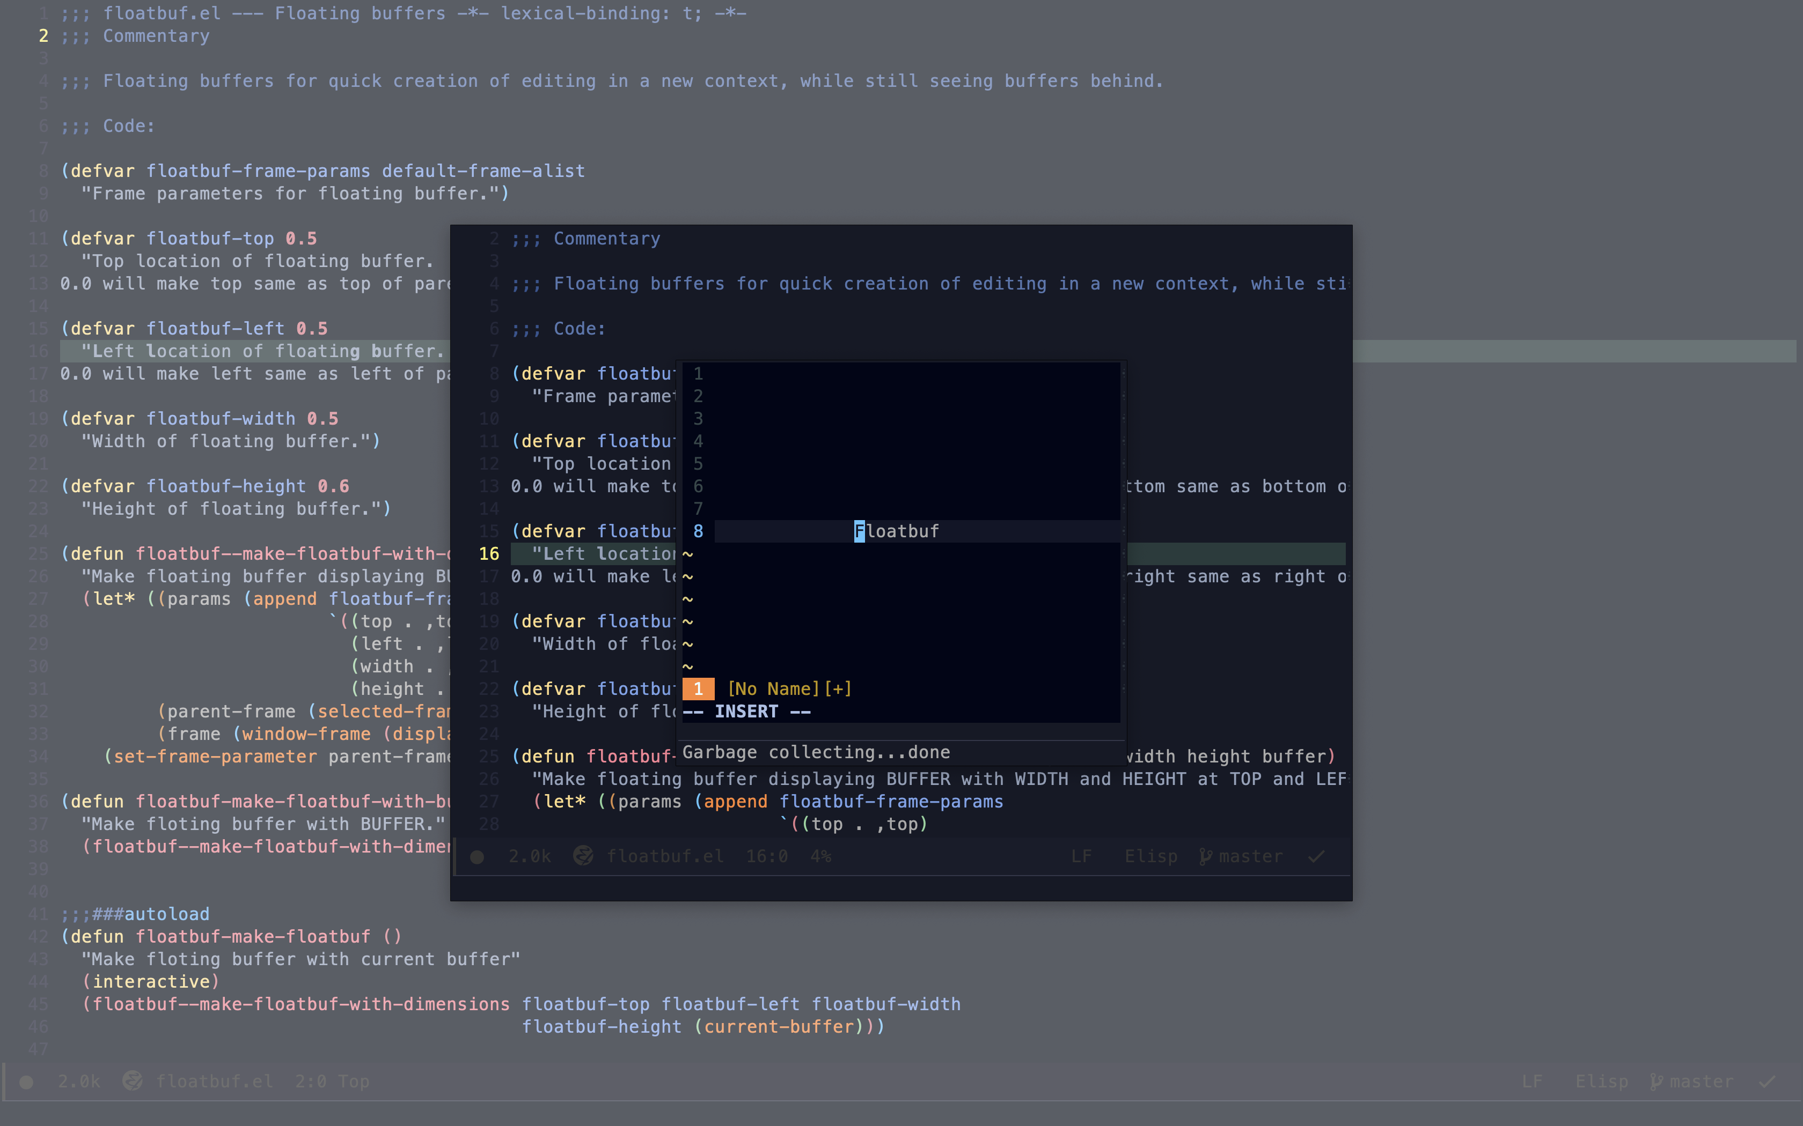1803x1126 pixels.
Task: Click the git branch icon in floating frame modeline
Action: 1205,856
